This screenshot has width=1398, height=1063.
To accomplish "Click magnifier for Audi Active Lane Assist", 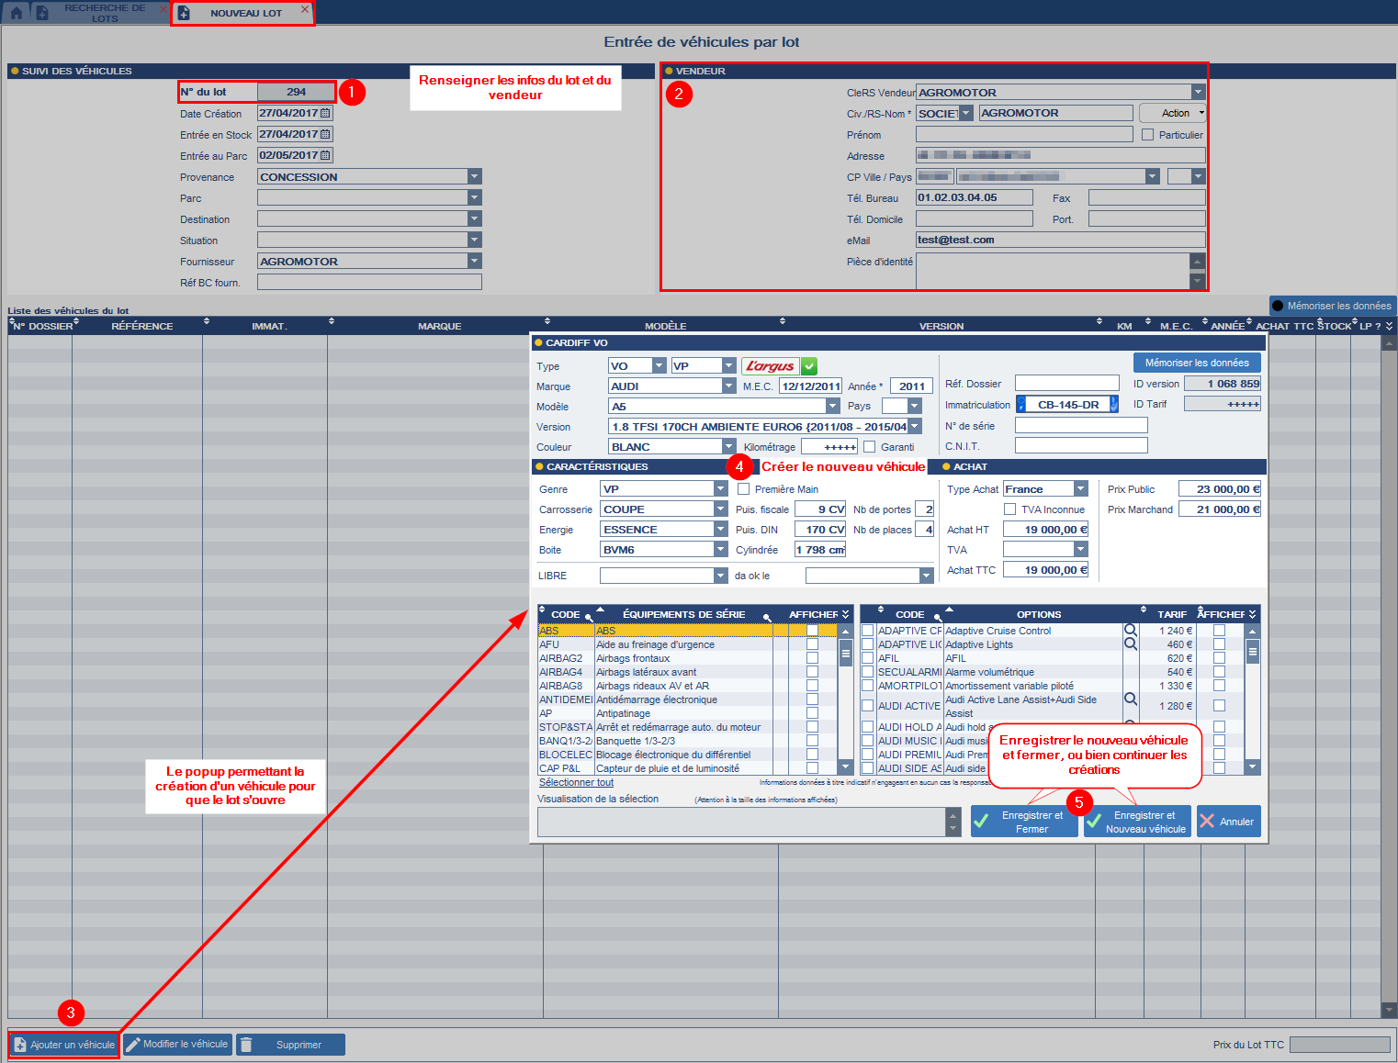I will tap(1131, 699).
